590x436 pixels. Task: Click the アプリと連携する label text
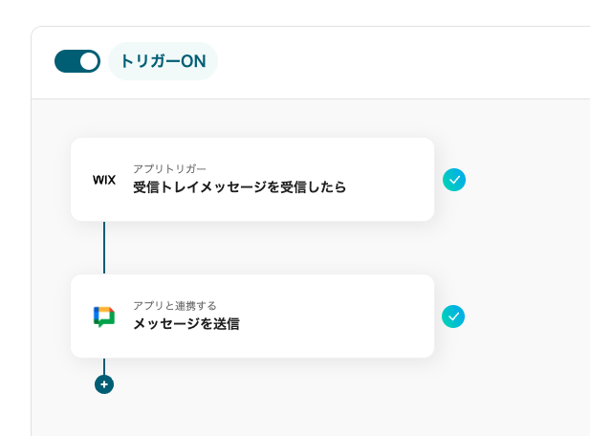click(174, 305)
